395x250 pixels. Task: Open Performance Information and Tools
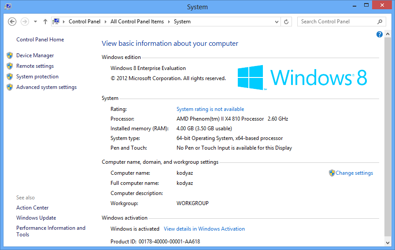(51, 231)
